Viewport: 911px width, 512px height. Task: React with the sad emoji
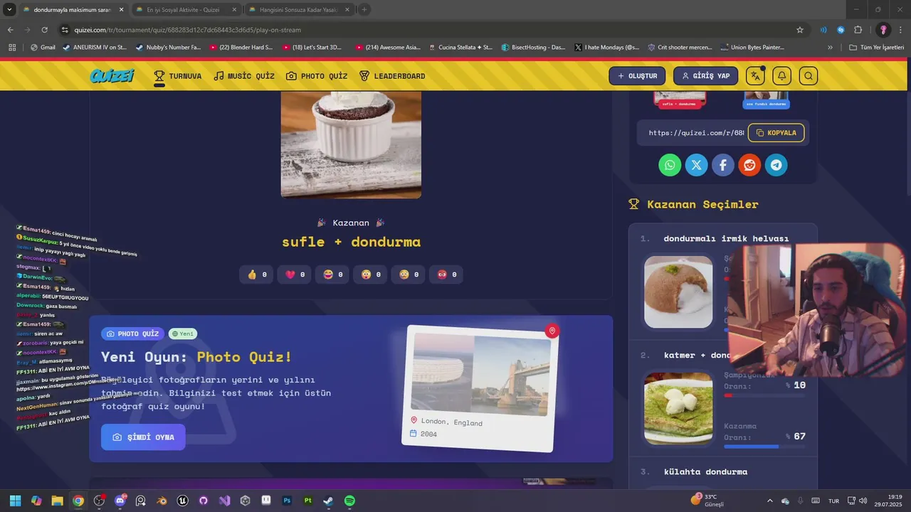click(x=409, y=274)
